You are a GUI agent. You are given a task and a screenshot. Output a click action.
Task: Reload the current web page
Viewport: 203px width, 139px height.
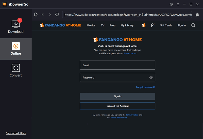[57, 14]
